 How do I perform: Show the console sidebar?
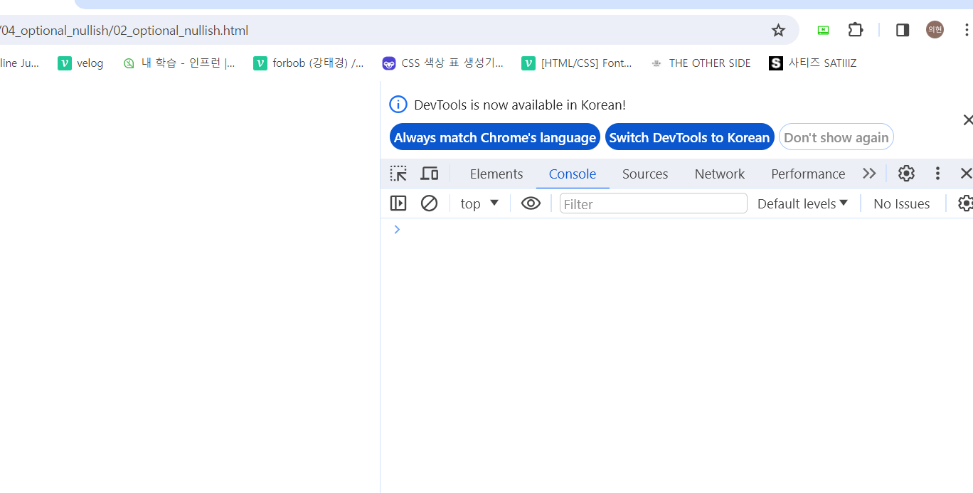tap(398, 203)
